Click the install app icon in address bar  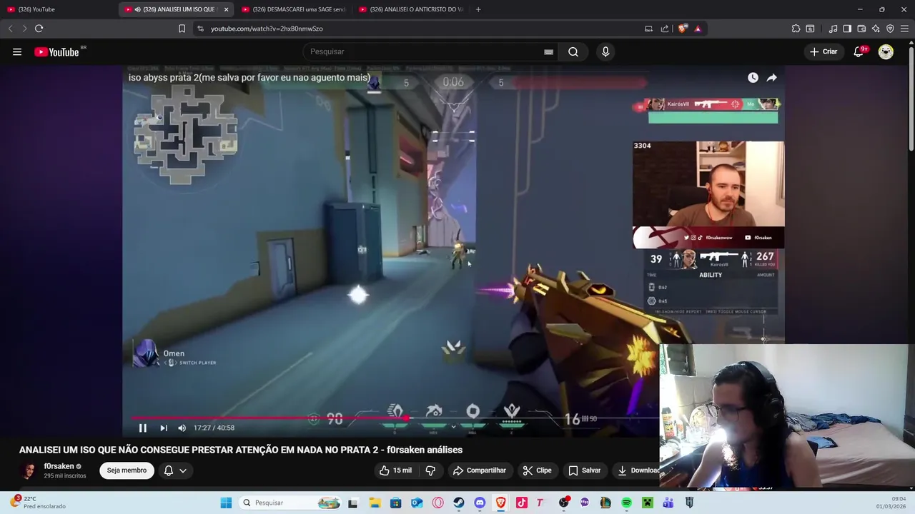648,29
